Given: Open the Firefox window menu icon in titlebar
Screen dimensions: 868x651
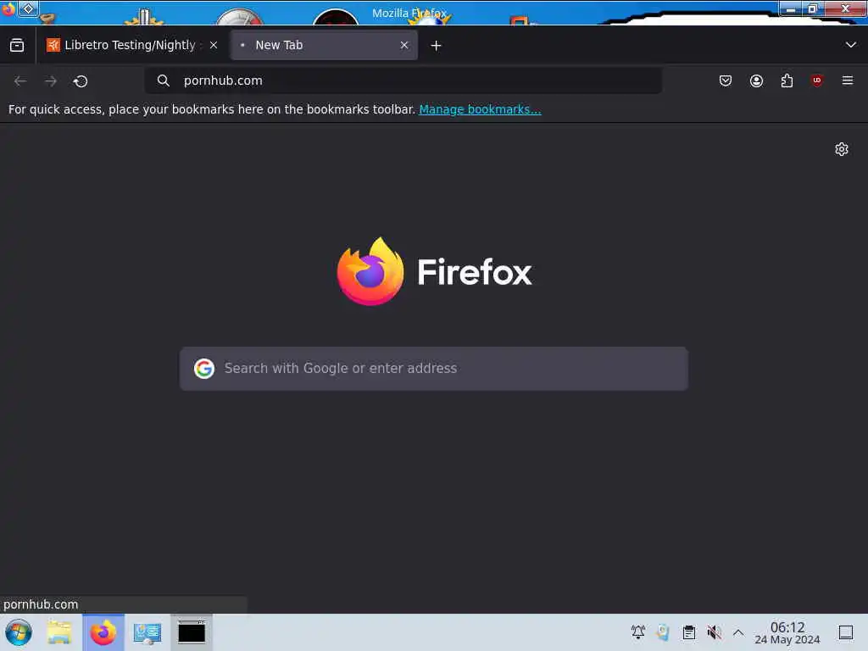Looking at the screenshot, I should click(x=8, y=8).
